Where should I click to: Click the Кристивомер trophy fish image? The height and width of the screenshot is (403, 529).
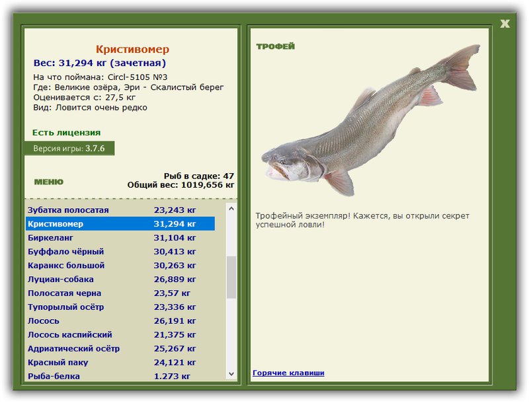point(370,120)
